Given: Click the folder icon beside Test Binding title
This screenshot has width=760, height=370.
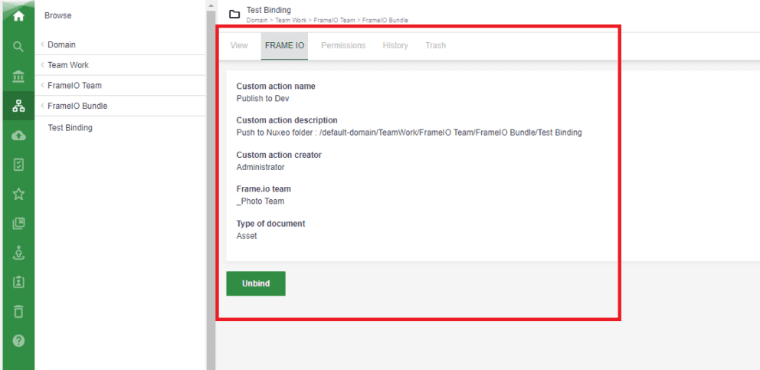Looking at the screenshot, I should click(234, 14).
